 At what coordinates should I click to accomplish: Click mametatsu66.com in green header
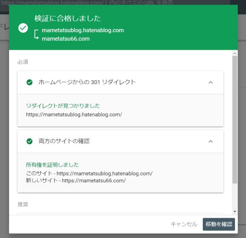[x=66, y=39]
